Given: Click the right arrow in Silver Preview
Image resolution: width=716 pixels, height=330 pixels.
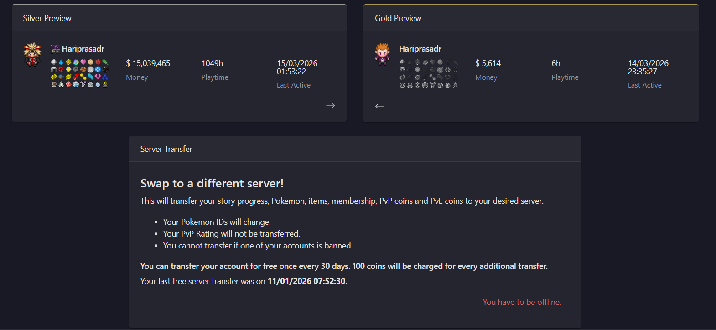Looking at the screenshot, I should [331, 106].
